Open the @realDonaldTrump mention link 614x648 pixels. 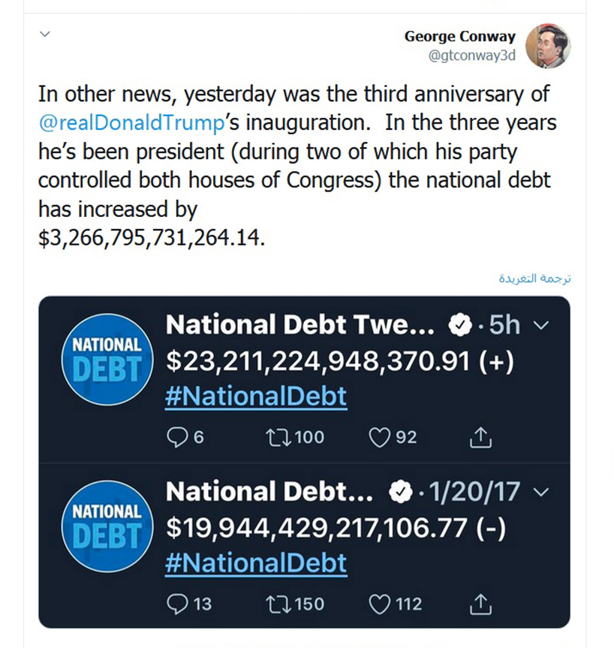132,122
